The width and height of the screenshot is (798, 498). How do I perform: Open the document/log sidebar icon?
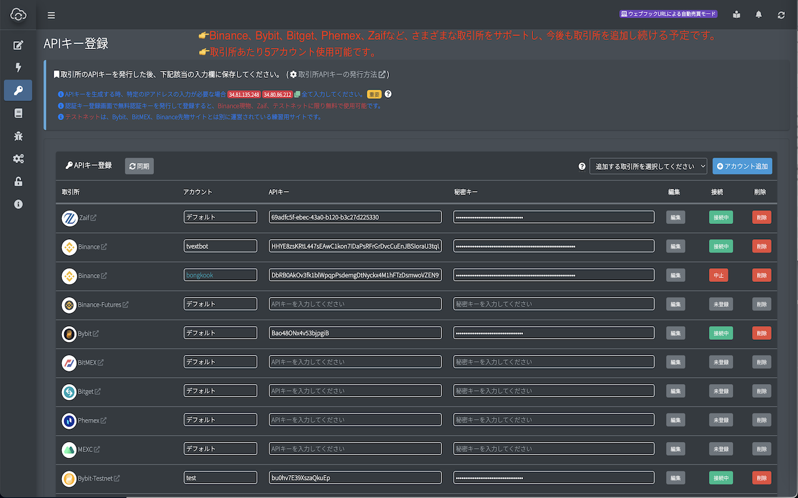tap(18, 113)
